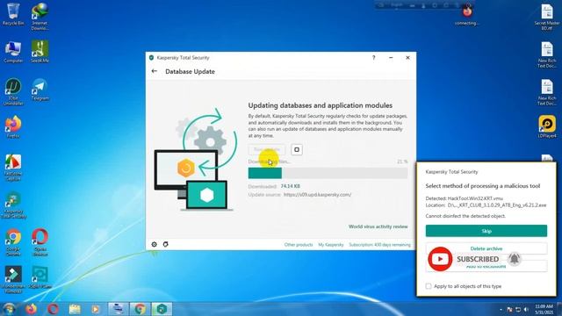Launch Opera Browser desktop shortcut
Viewport: 562px width, 316px height.
tap(40, 242)
